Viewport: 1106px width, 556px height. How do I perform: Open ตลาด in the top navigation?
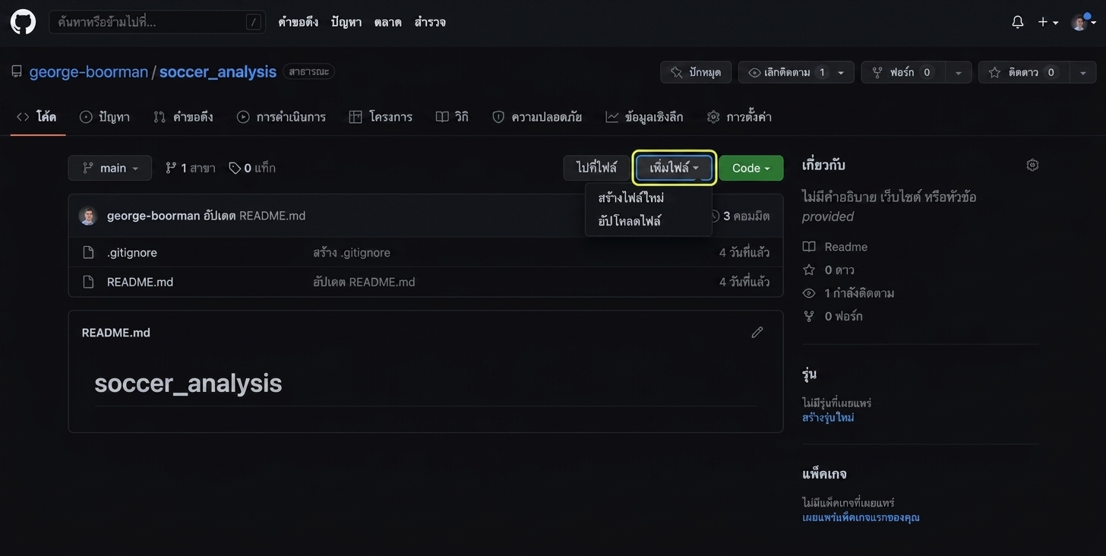click(387, 22)
